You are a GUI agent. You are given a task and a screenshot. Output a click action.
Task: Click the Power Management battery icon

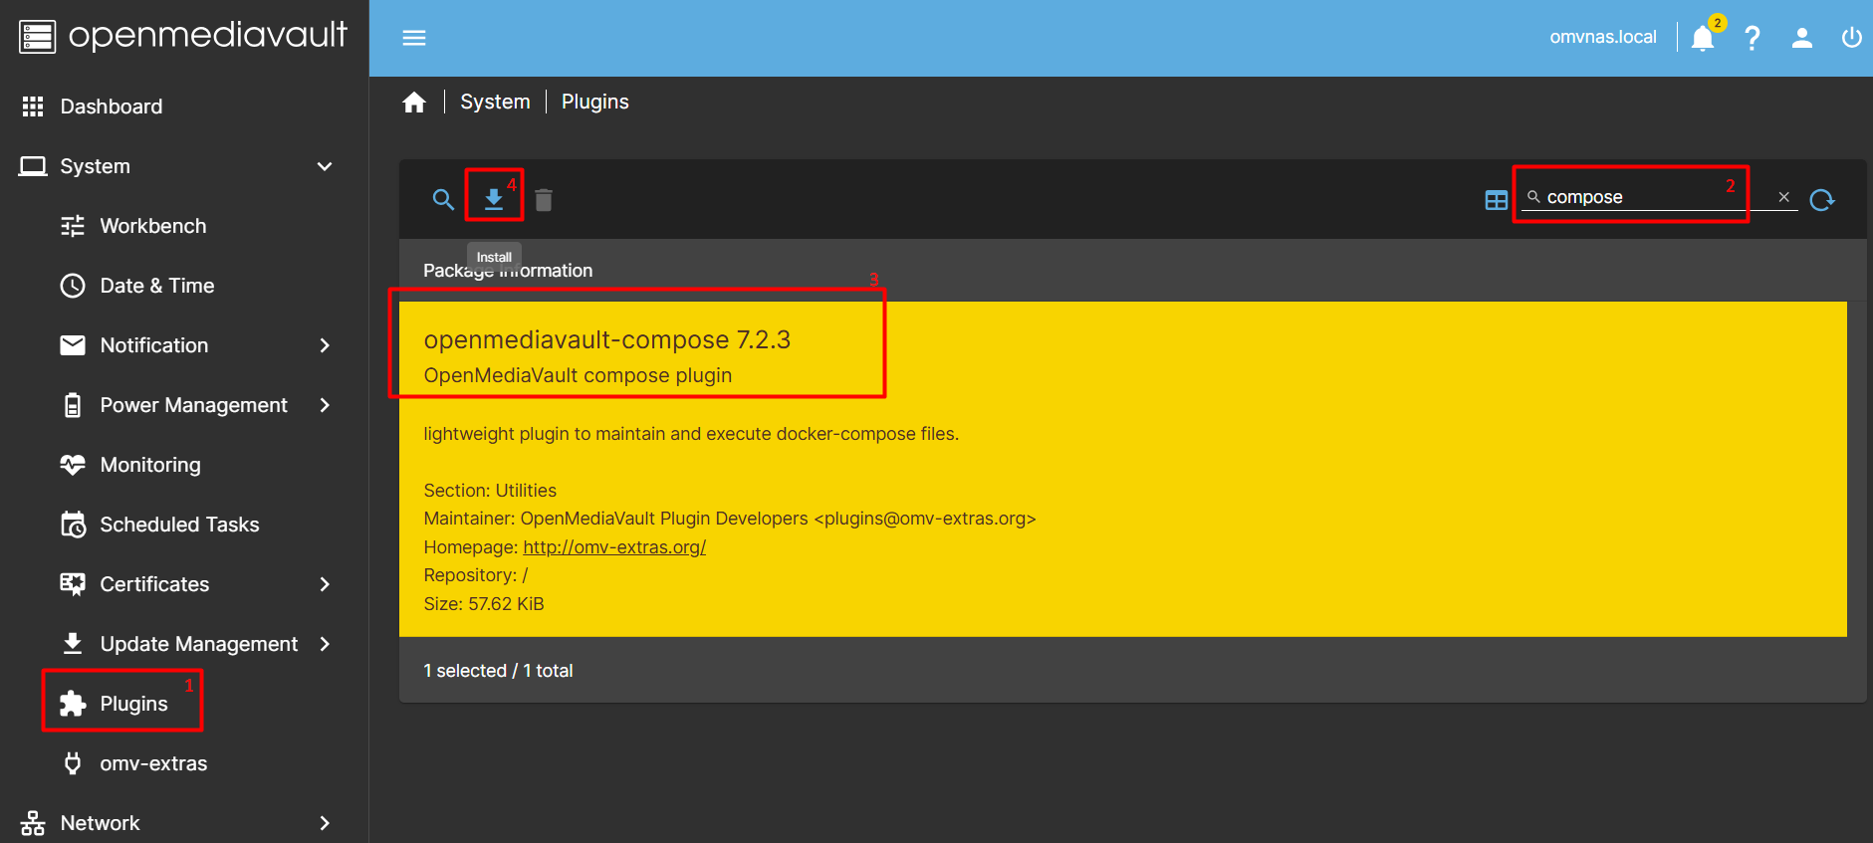(x=73, y=405)
